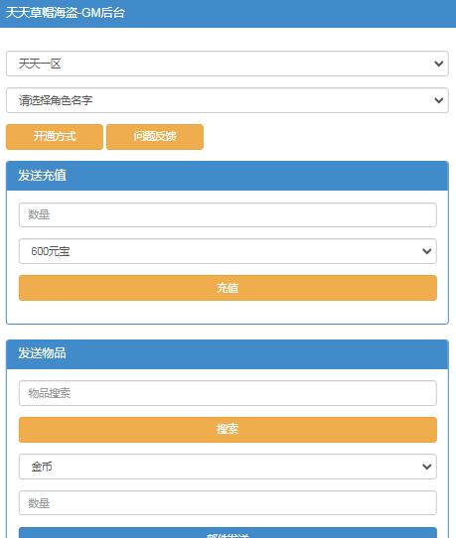Click the 天天草帽海盗-GM后台 page title
Screen dimensions: 456x538
click(x=66, y=13)
